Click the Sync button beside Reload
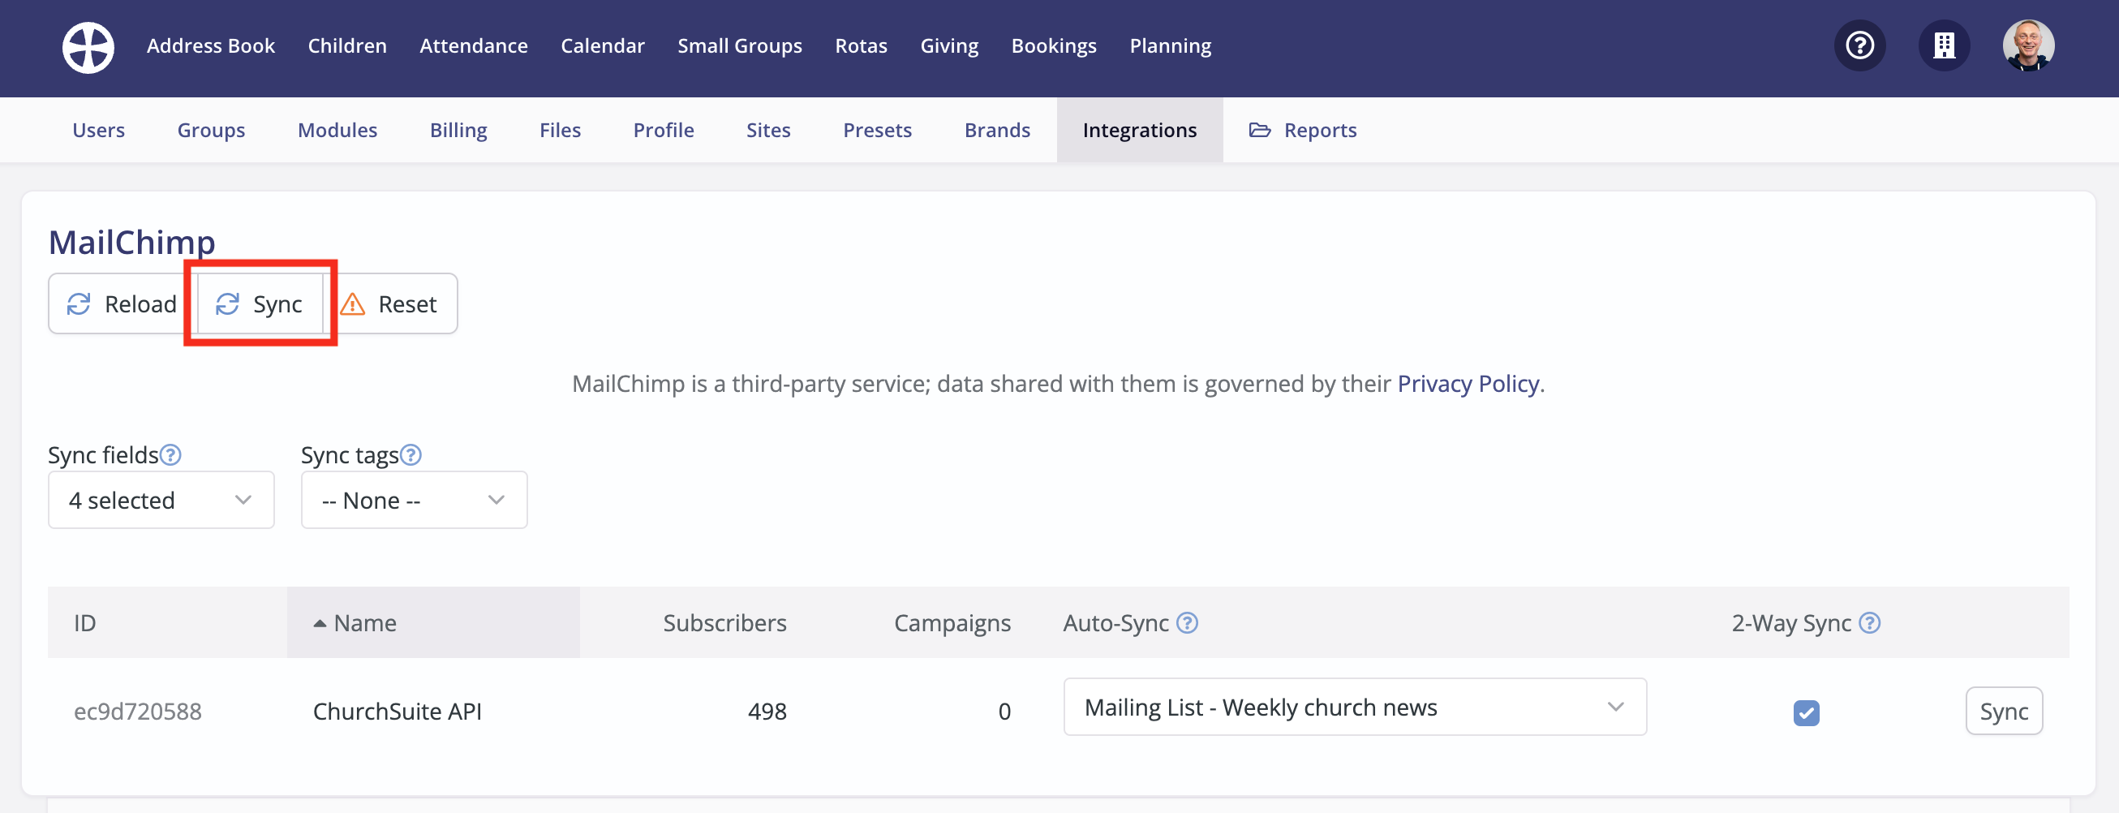 pos(260,303)
